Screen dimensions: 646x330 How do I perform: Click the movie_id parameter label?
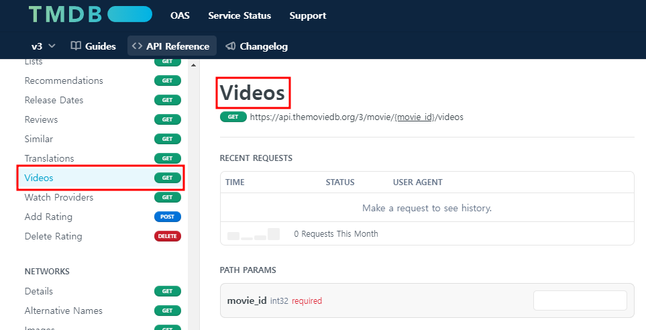(x=247, y=300)
